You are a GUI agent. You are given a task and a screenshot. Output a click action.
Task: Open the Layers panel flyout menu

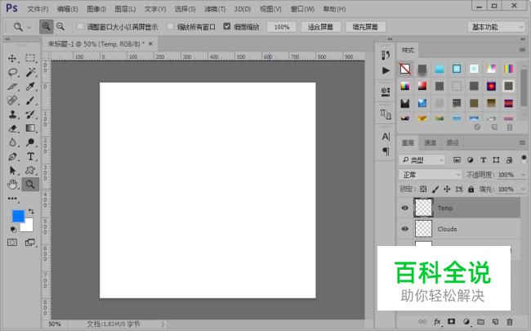point(522,143)
